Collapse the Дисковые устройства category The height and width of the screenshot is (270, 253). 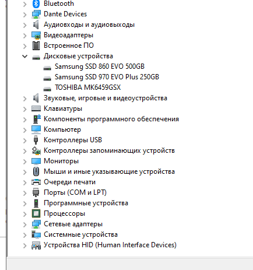pyautogui.click(x=24, y=57)
